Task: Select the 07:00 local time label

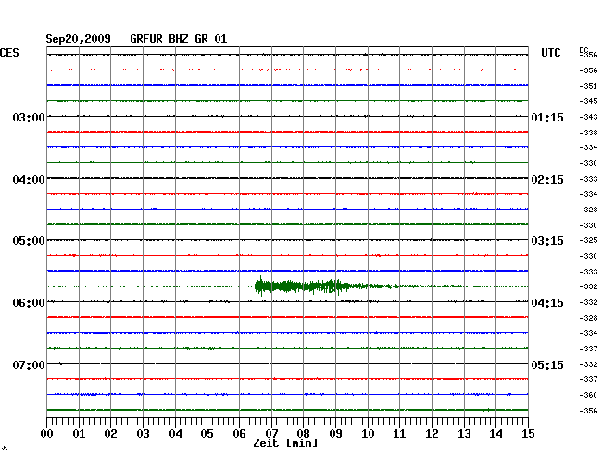Action: pos(29,364)
